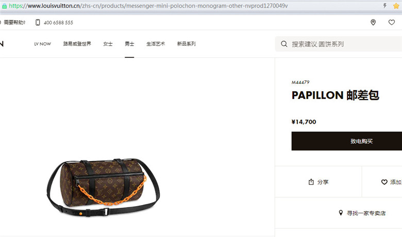This screenshot has width=402, height=237.
Task: Click the store locator pin icon in header
Action: tap(373, 22)
